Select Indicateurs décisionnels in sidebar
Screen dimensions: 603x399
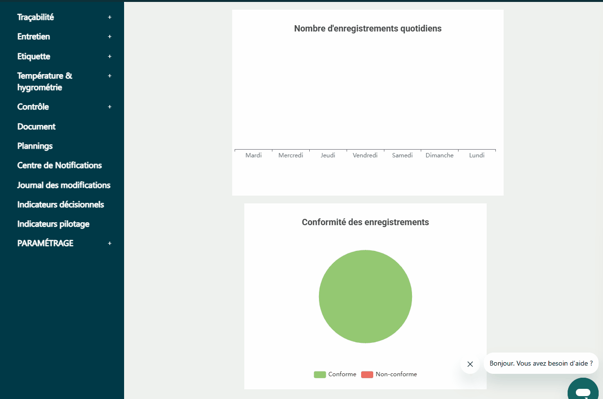(x=61, y=205)
